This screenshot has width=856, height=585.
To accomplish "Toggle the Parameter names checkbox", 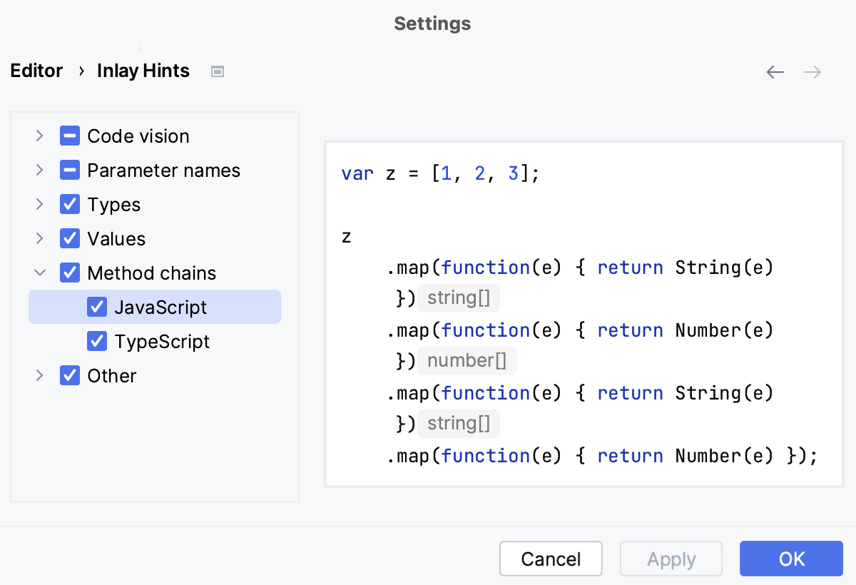I will click(69, 170).
